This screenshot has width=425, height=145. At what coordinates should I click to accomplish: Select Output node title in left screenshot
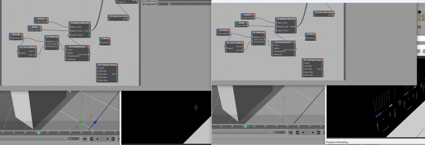click(104, 38)
